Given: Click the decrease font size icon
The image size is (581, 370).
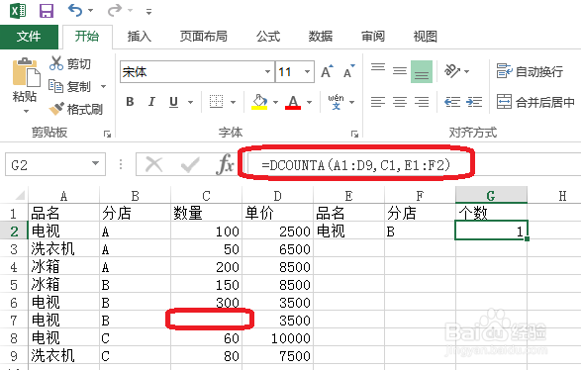Looking at the screenshot, I should click(x=348, y=71).
